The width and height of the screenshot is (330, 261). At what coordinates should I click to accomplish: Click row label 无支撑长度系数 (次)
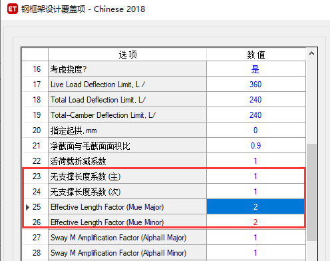pos(127,192)
